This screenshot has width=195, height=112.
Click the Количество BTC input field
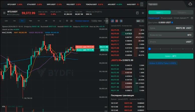tap(171, 35)
